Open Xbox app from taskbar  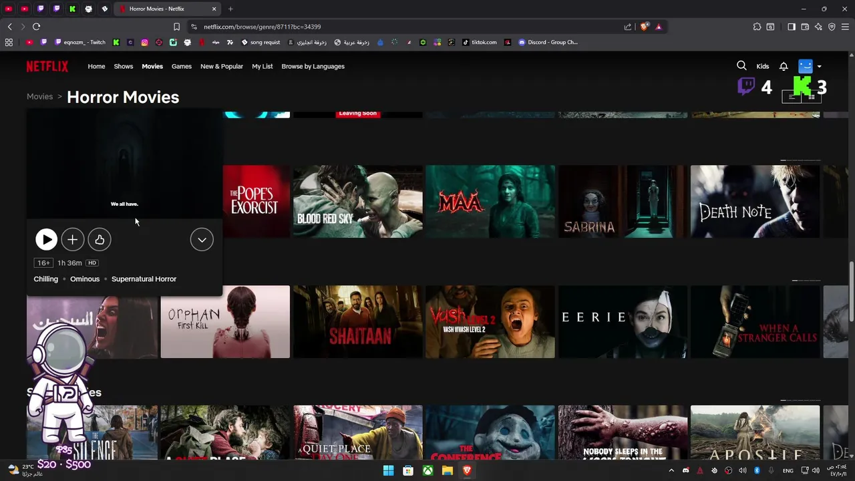click(427, 470)
